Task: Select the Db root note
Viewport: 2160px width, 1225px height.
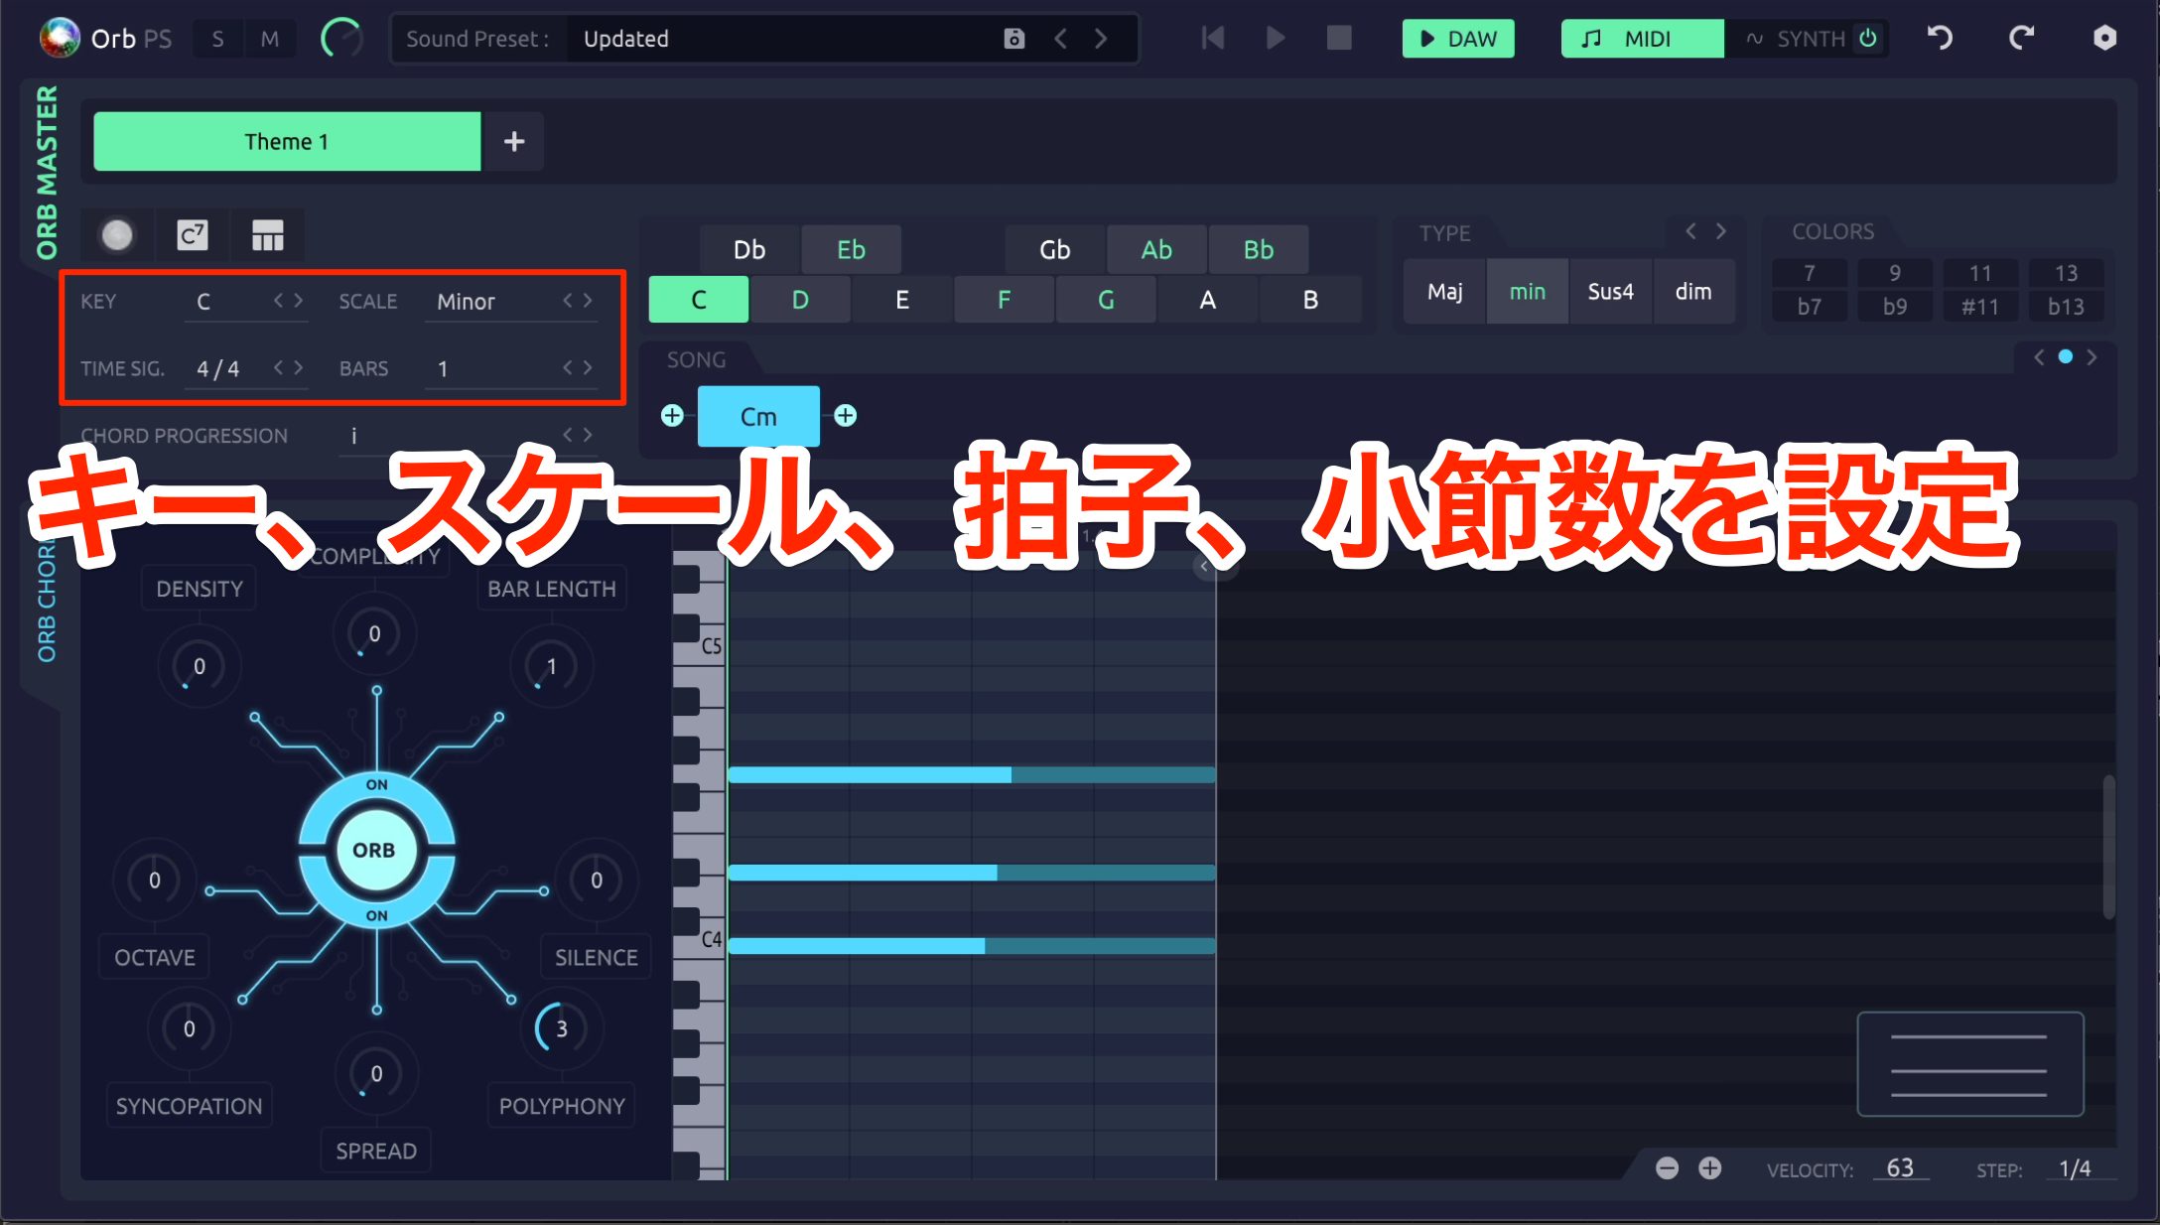Action: pyautogui.click(x=749, y=250)
